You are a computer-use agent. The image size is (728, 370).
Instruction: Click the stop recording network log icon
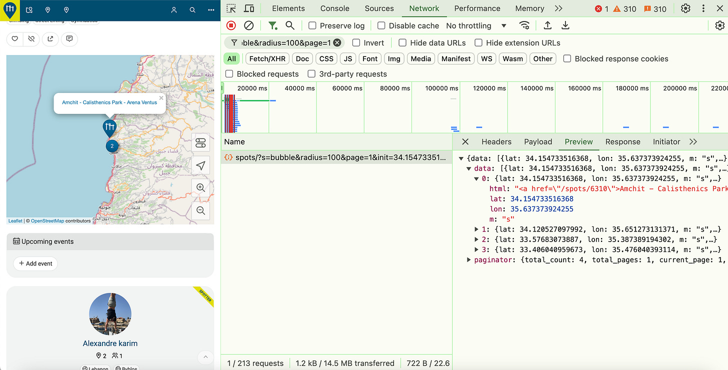pos(231,25)
